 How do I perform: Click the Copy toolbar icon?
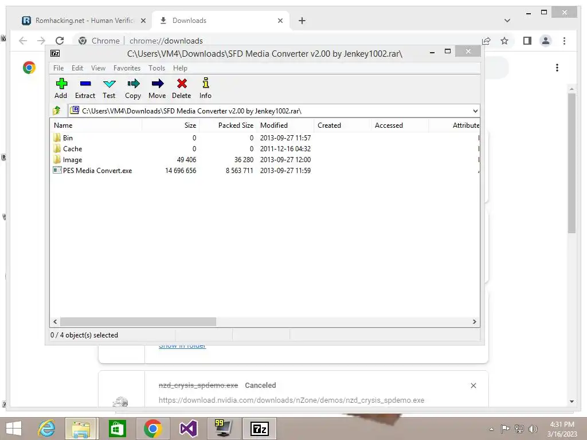point(133,84)
